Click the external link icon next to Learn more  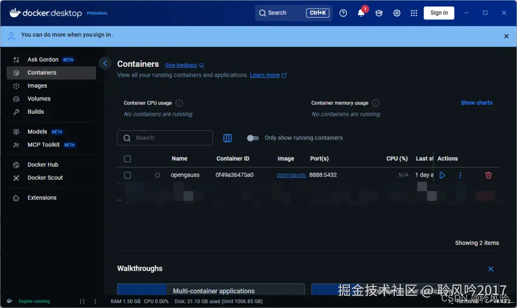click(284, 75)
